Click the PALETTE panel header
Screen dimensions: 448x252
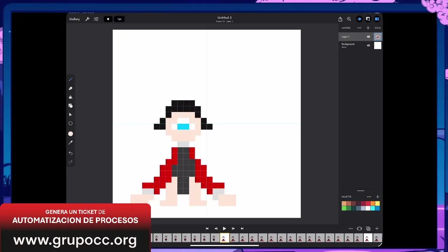(346, 197)
